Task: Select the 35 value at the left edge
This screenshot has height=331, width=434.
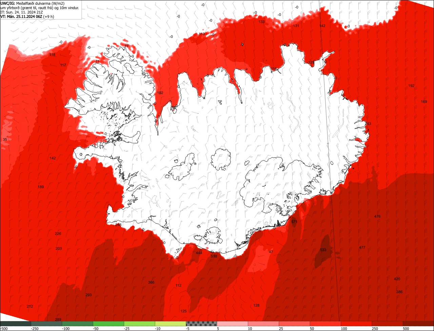Action: (5, 139)
